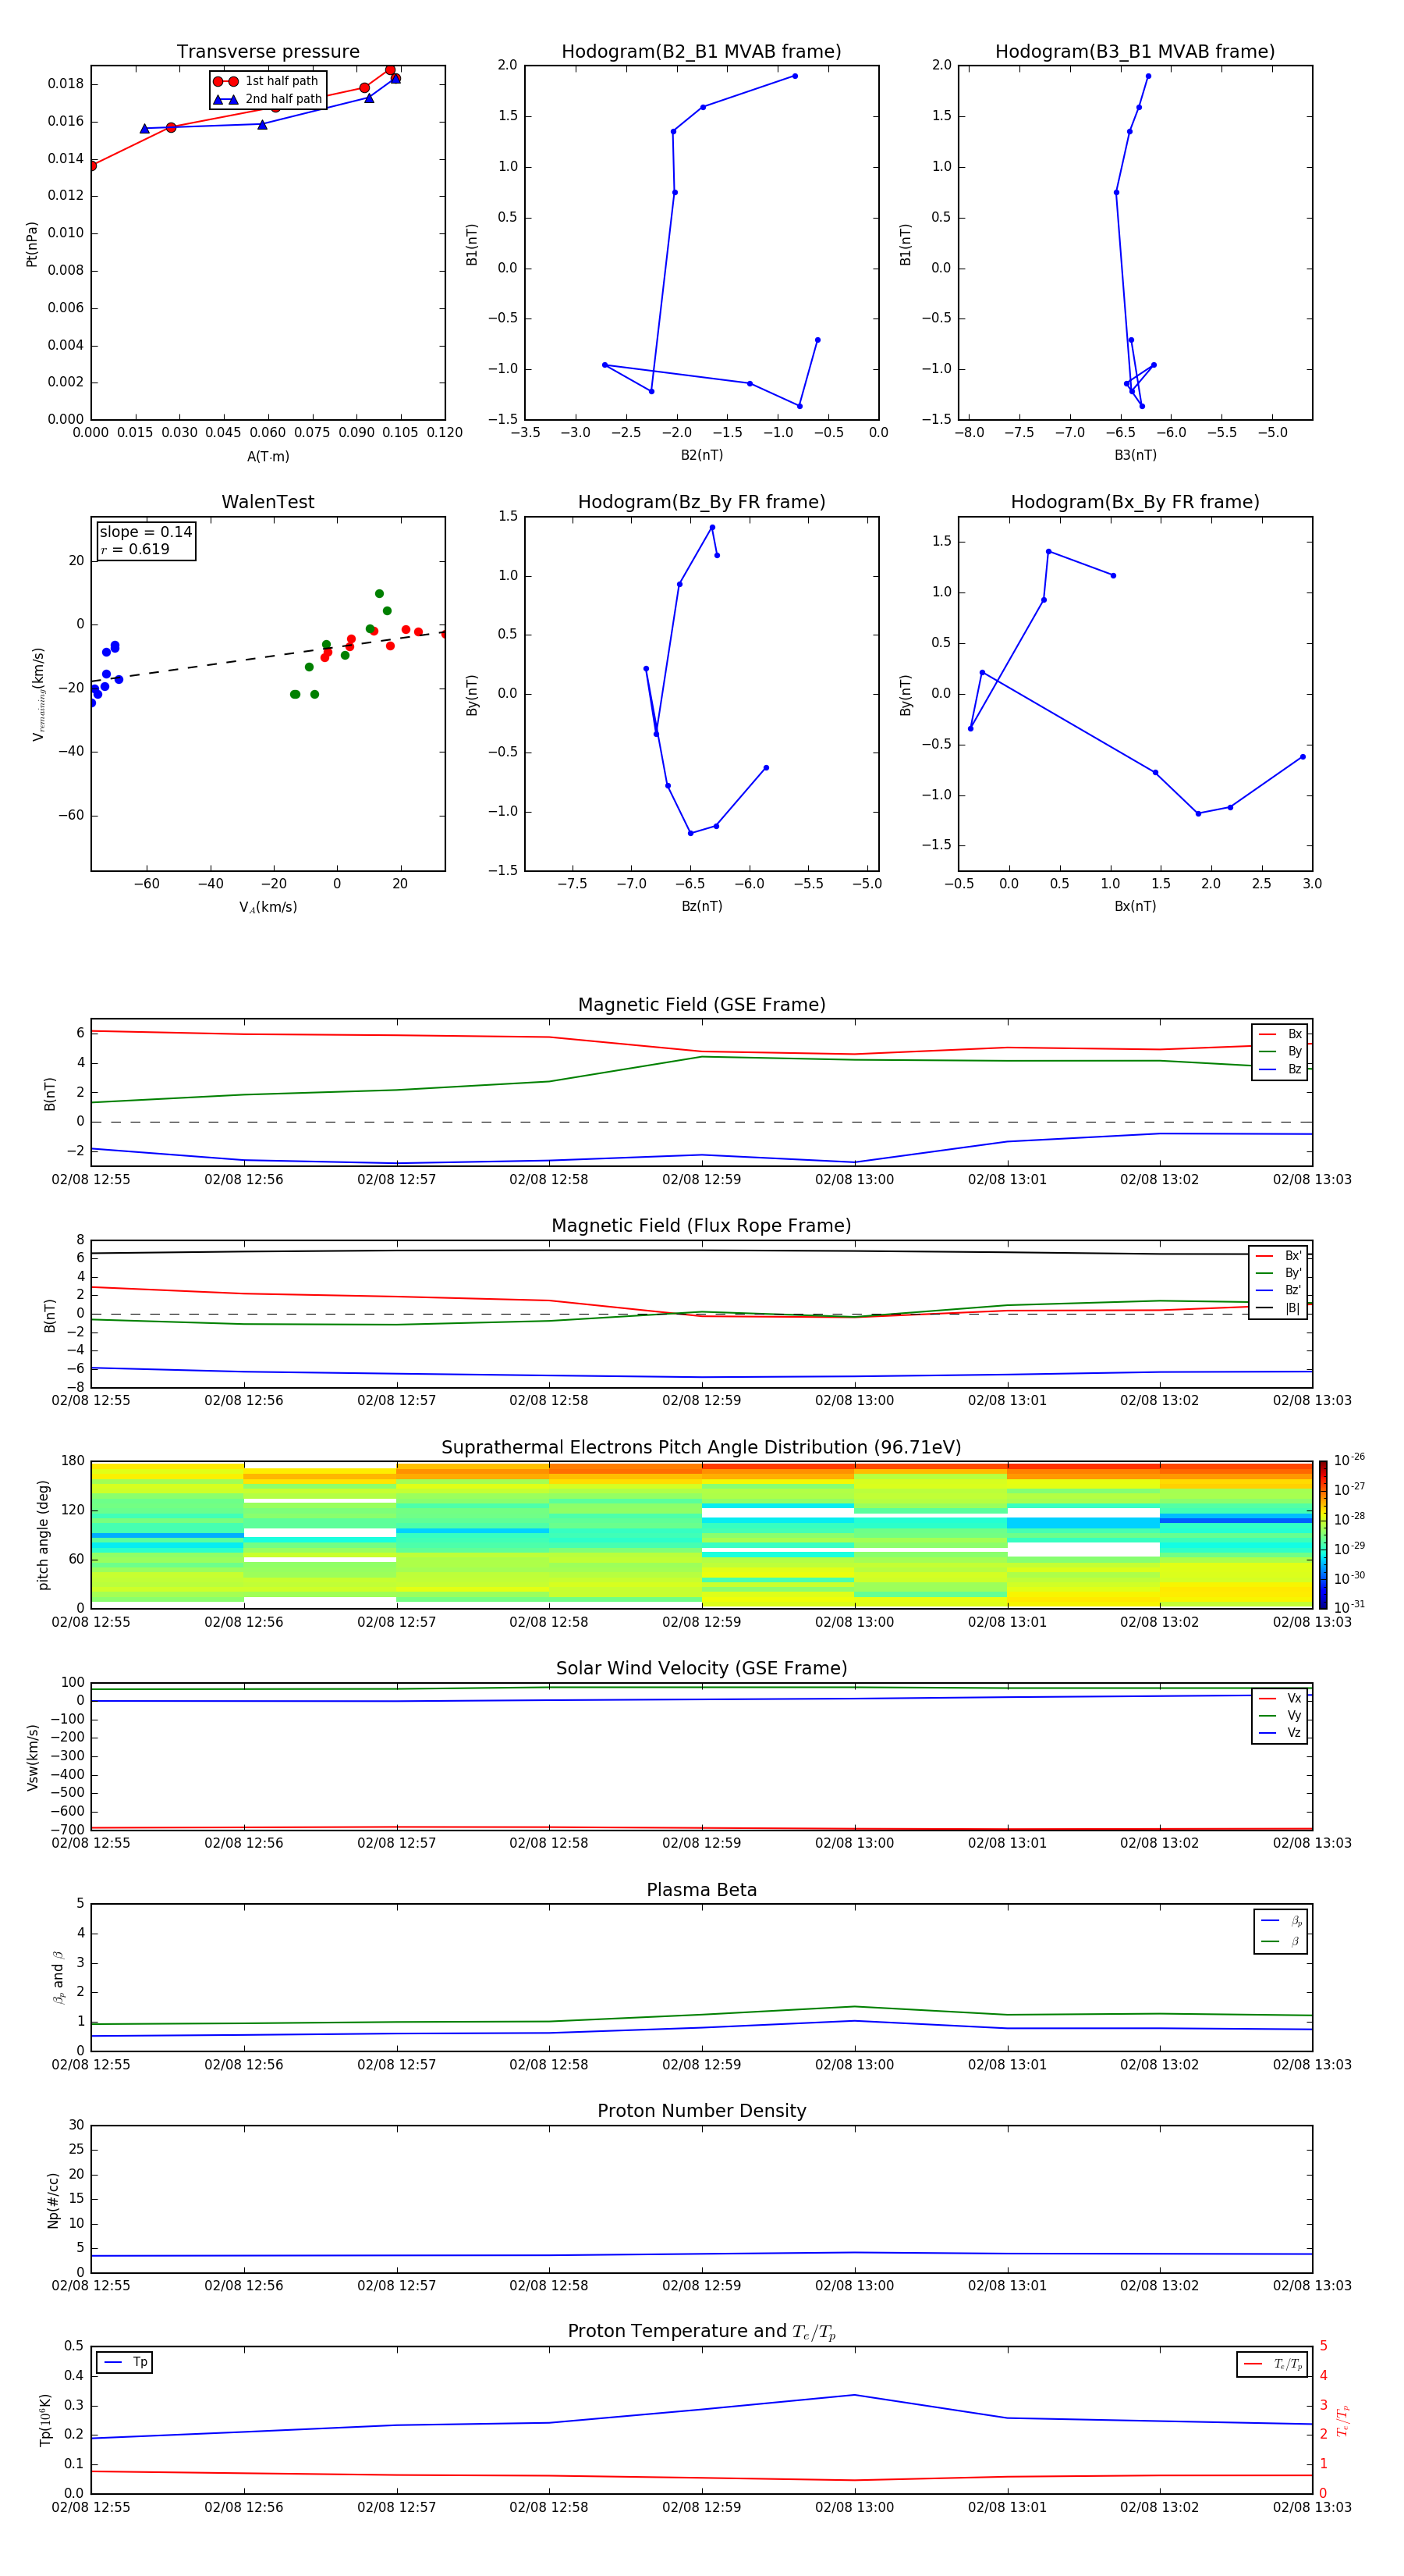Click the "Magnetic Field (GSE Frame)" title
This screenshot has height=2576, width=1404.
point(701,1005)
